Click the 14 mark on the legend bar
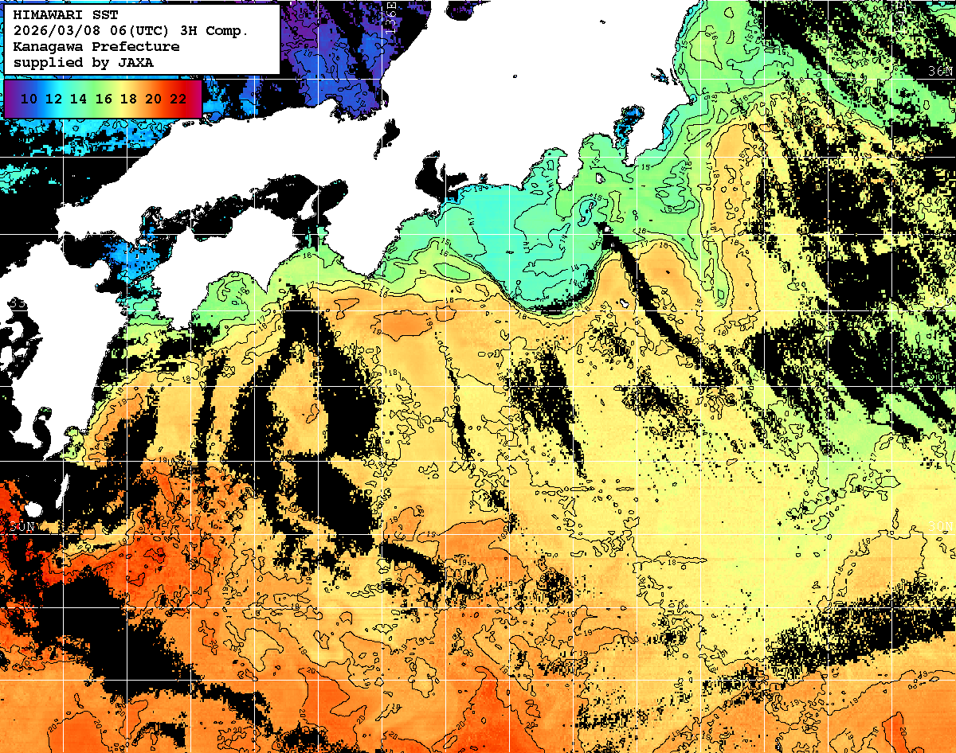Image resolution: width=956 pixels, height=753 pixels. tap(79, 99)
